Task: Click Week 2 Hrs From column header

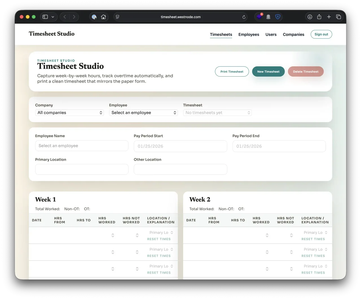Action: 214,220
